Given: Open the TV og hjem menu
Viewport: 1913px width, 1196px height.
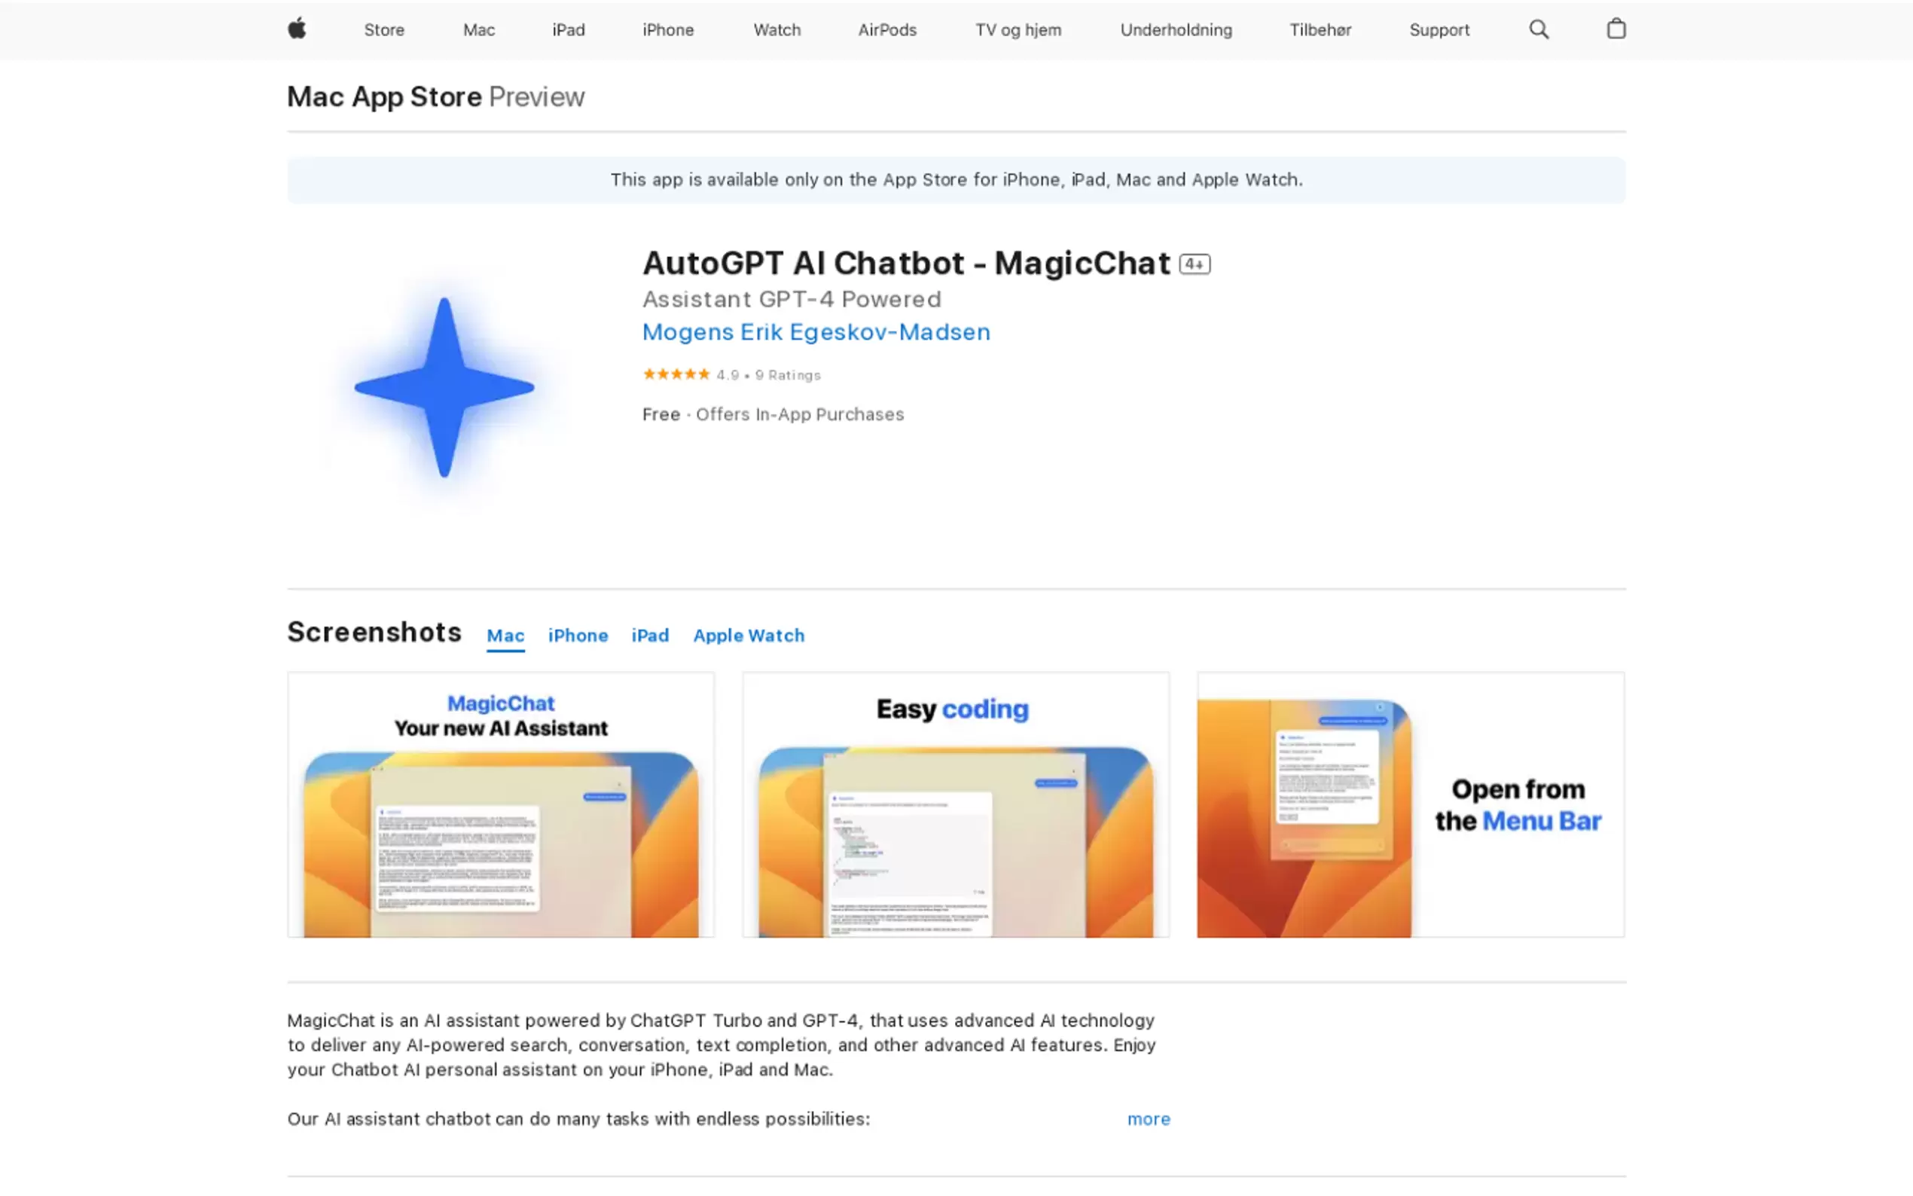Looking at the screenshot, I should coord(1018,30).
